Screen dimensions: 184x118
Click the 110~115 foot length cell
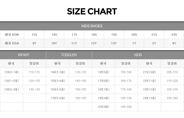pos(34,72)
